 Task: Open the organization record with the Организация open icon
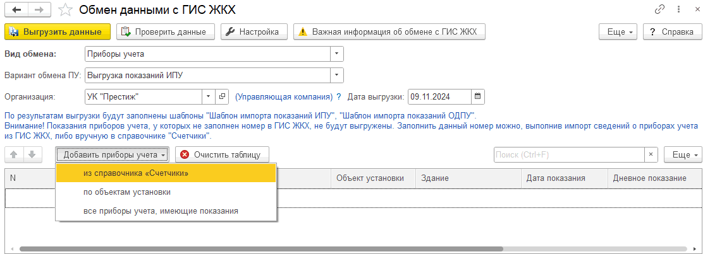[x=222, y=96]
